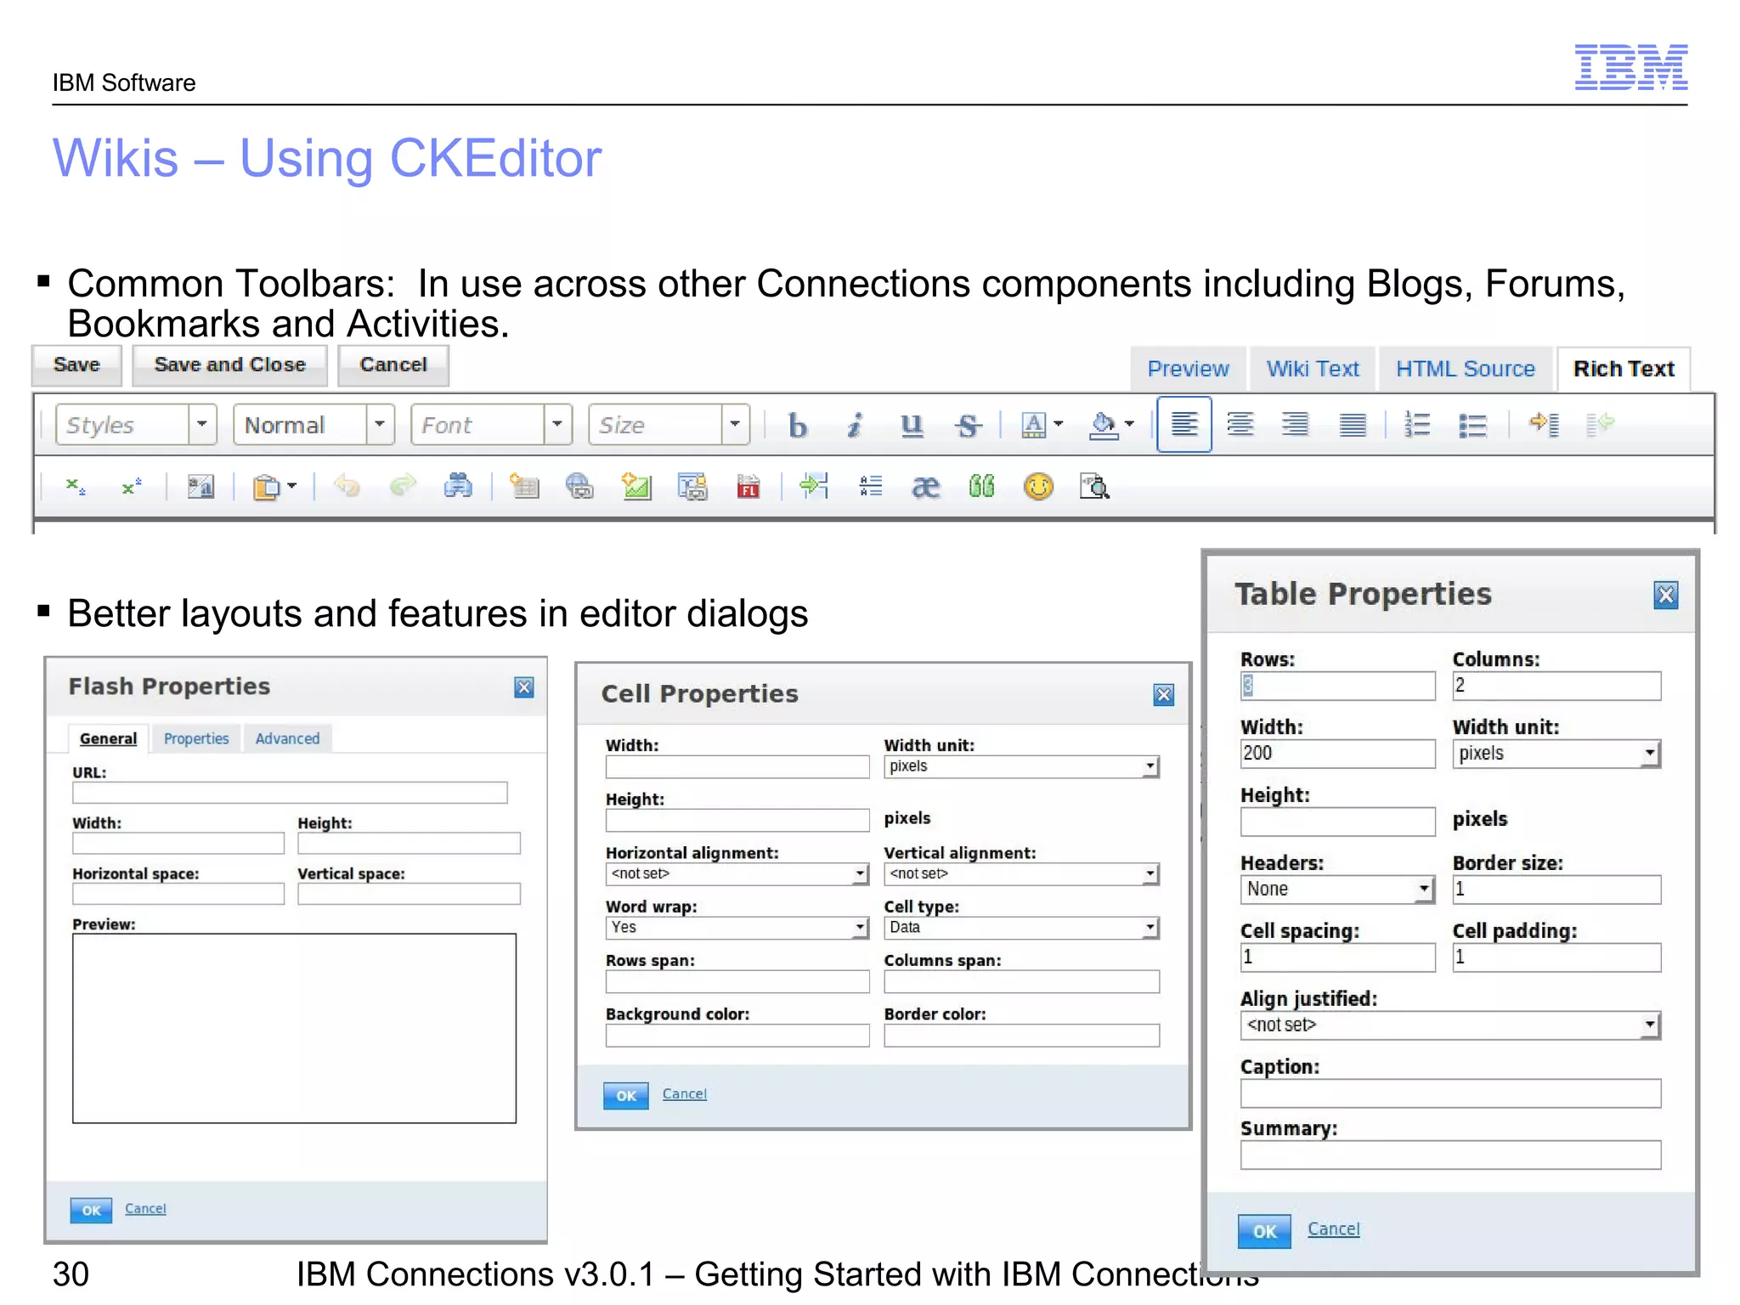Open background color dropdown arrow
Viewport: 1740px width, 1305px height.
click(x=1129, y=424)
